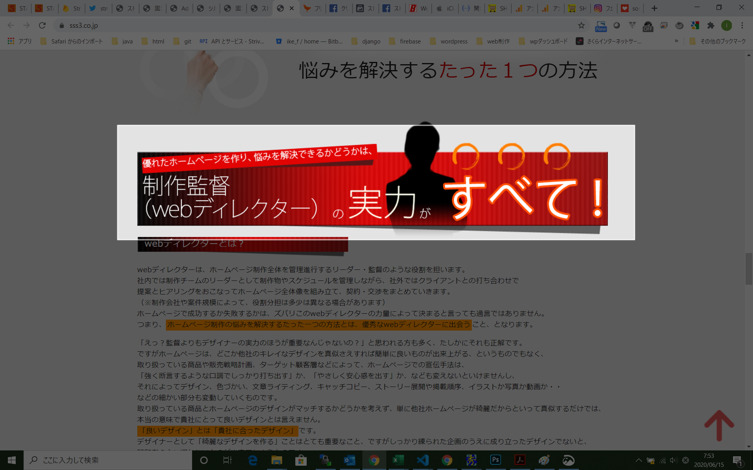753x470 pixels.
Task: Open the Apps grid shortcut in bookmarks bar
Action: click(x=11, y=41)
